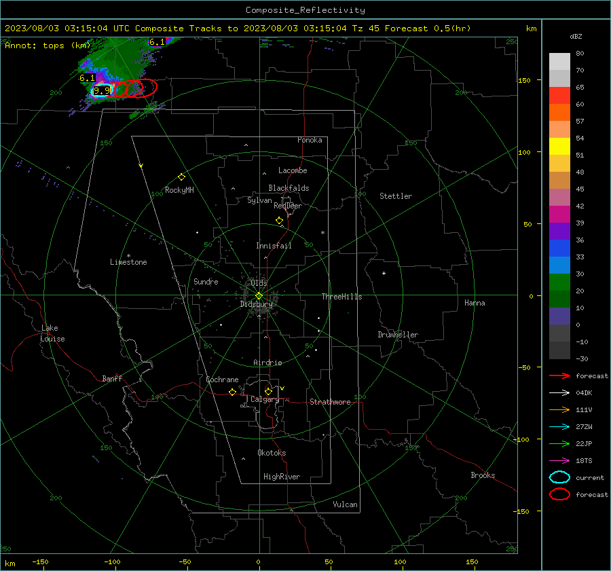611x571 pixels.
Task: Click the Hanna label
Action: [475, 303]
